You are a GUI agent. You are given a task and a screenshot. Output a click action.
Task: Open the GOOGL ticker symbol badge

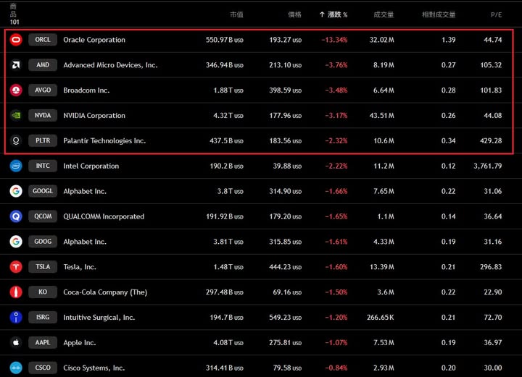pos(43,191)
